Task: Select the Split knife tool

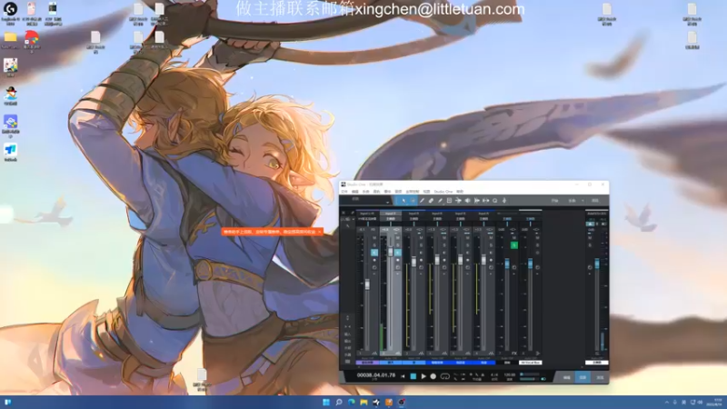Action: [422, 200]
